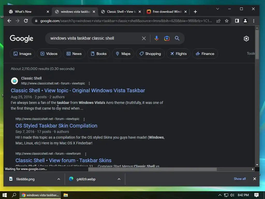Start a voice search with the microphone
This screenshot has width=265, height=199.
click(x=157, y=38)
